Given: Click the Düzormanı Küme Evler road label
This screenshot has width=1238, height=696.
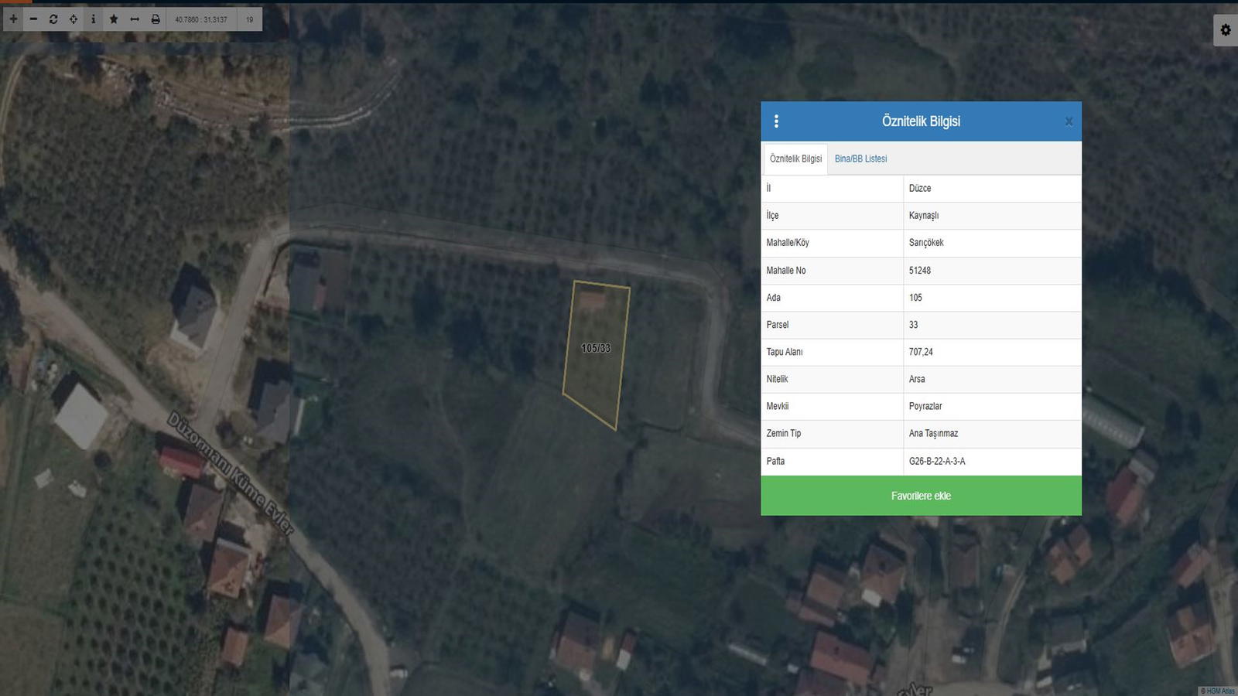Looking at the screenshot, I should [x=231, y=473].
